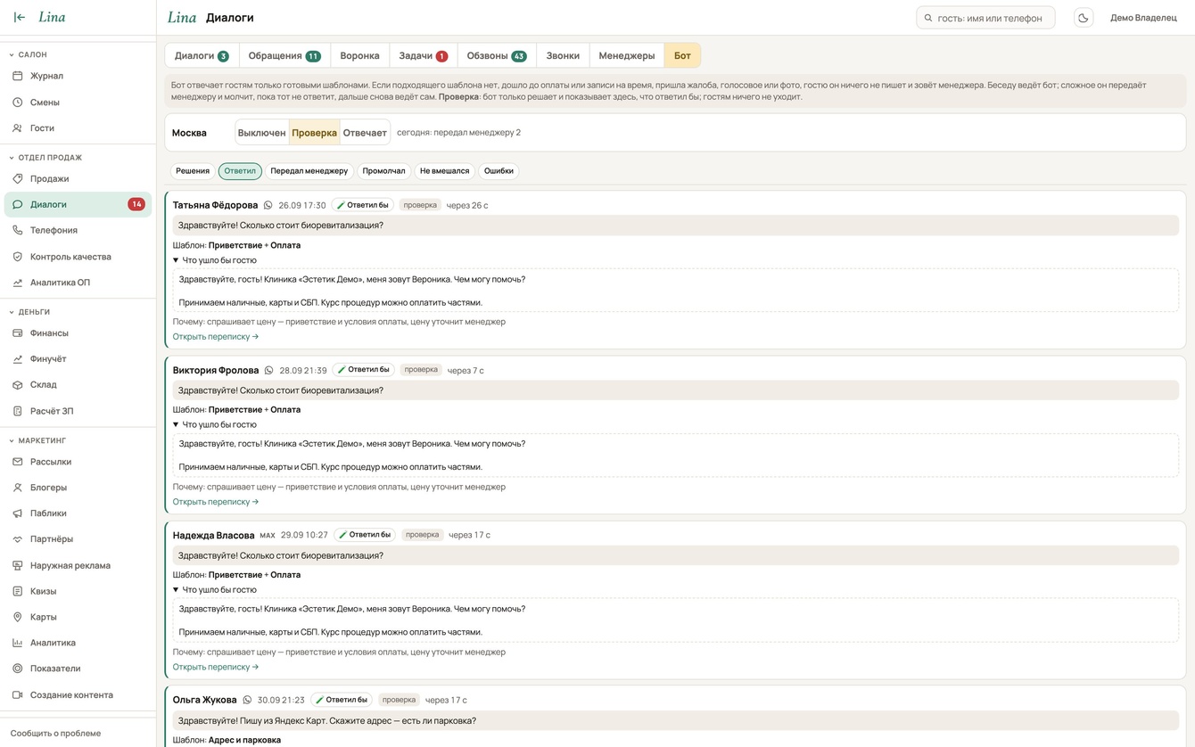Collapse the sidebar with the arrow icon
The width and height of the screenshot is (1195, 747).
(20, 17)
